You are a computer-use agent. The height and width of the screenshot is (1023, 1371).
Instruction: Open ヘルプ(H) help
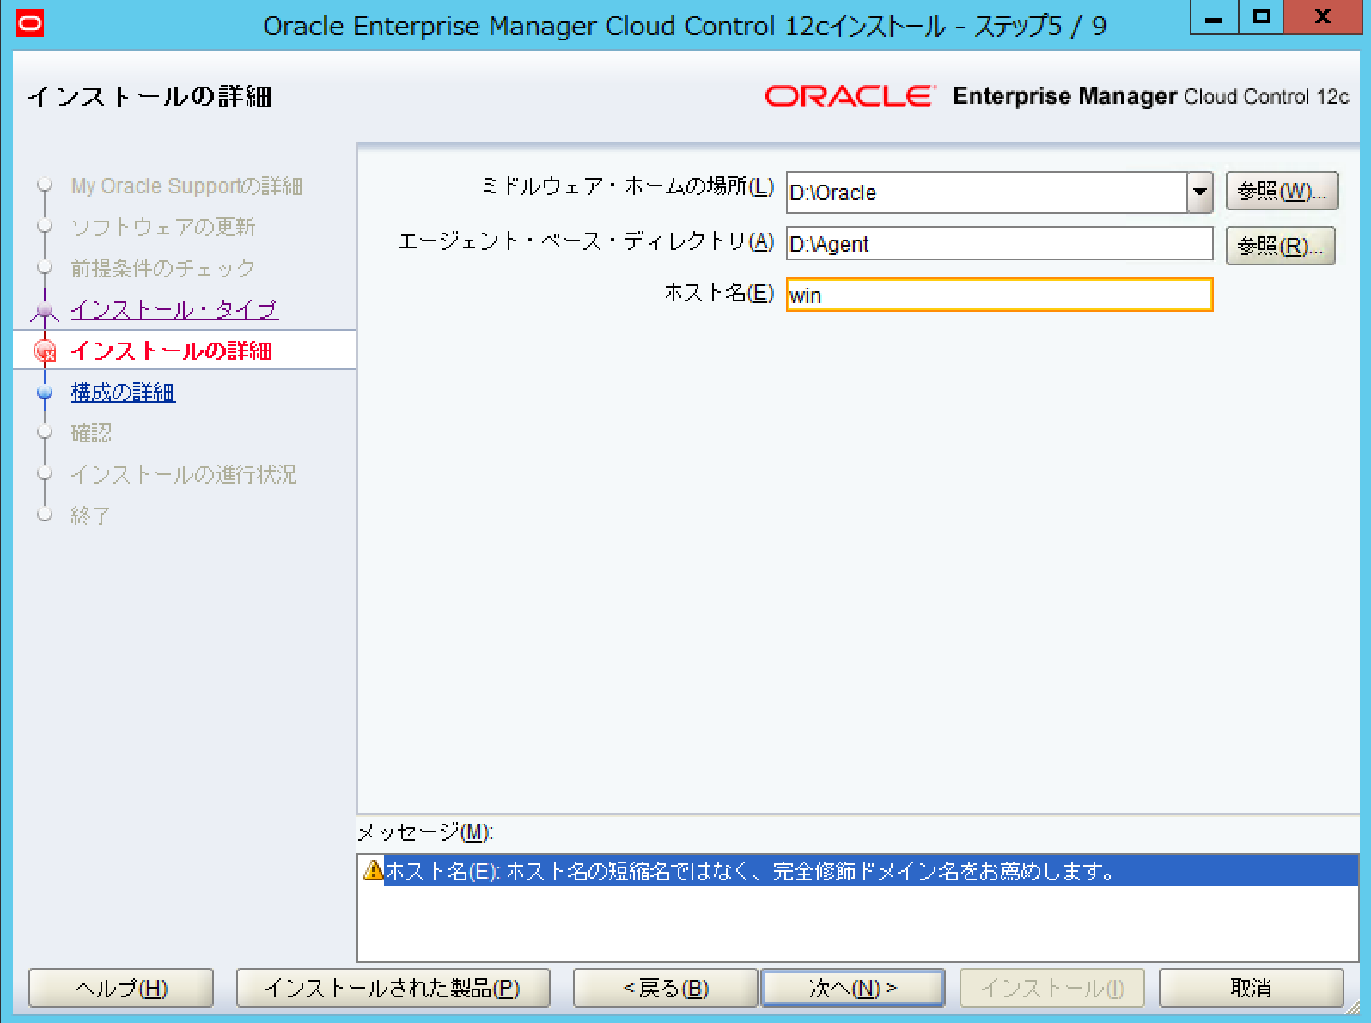click(x=121, y=988)
